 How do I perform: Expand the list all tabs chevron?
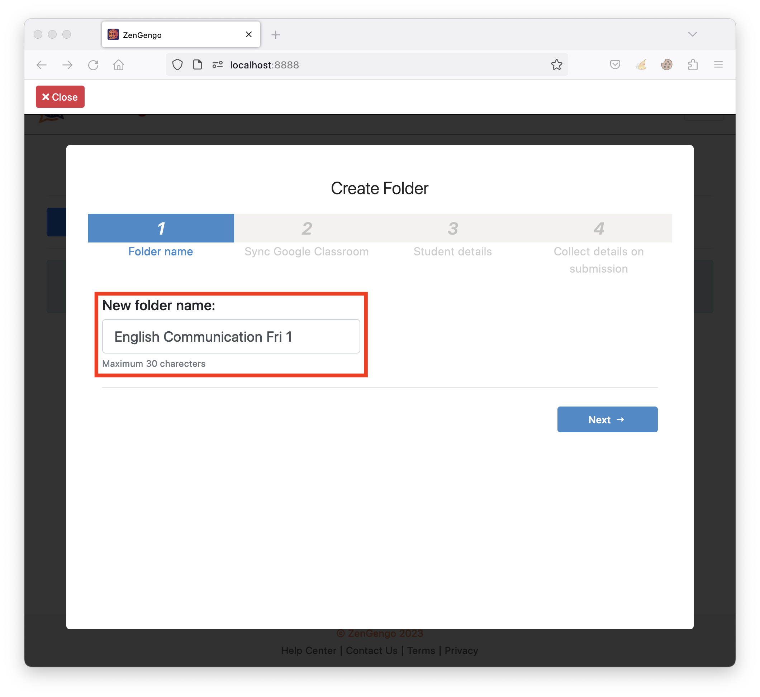tap(692, 34)
